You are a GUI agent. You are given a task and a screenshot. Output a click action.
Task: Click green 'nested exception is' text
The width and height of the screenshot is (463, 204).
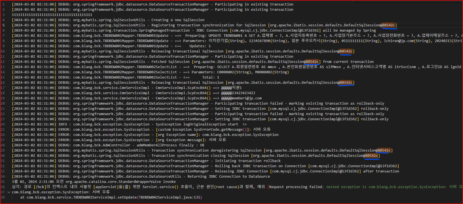click(346, 187)
